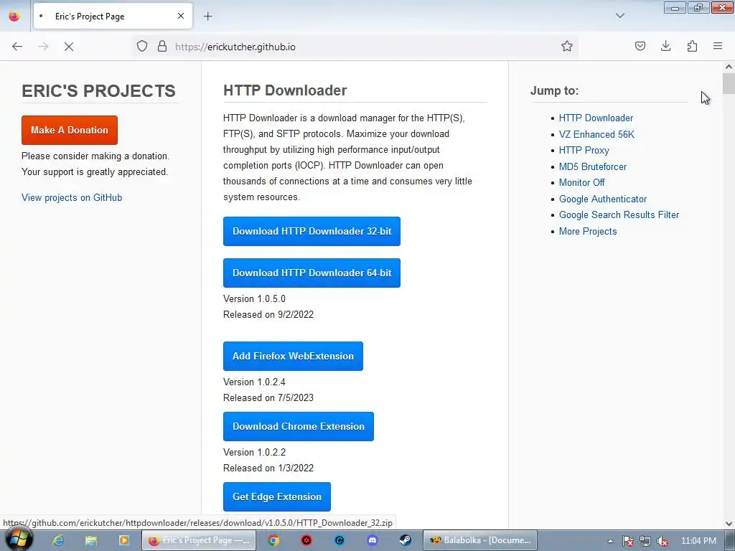Click Download HTTP Downloader 64-bit

312,273
